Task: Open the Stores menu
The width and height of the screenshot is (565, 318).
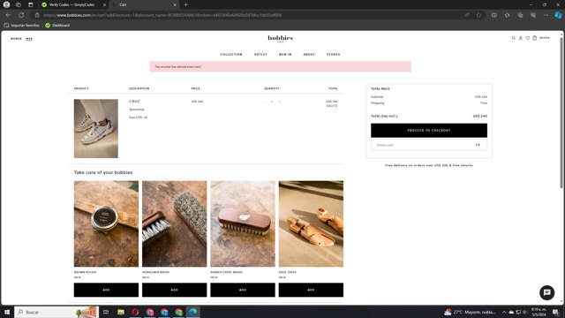Action: (334, 55)
